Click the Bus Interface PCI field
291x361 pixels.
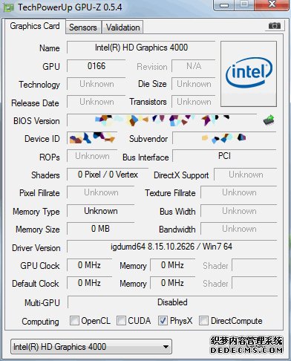tap(224, 156)
